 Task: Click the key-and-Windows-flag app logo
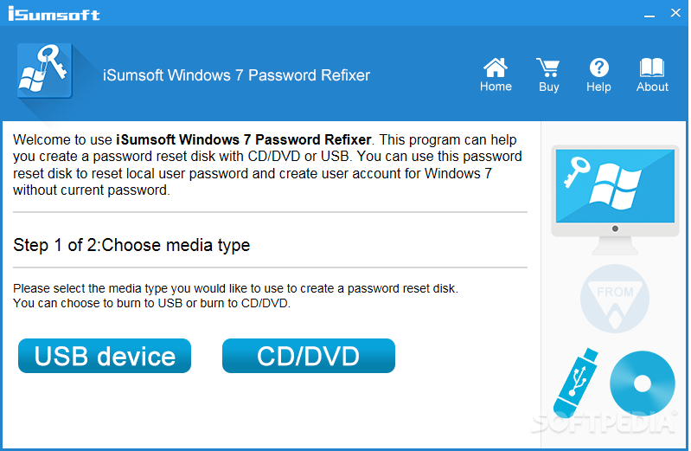(x=44, y=71)
